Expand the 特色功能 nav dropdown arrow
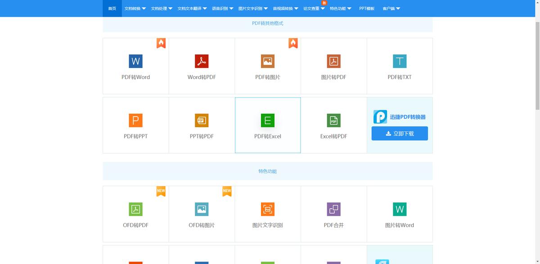Image resolution: width=540 pixels, height=264 pixels. tap(349, 9)
